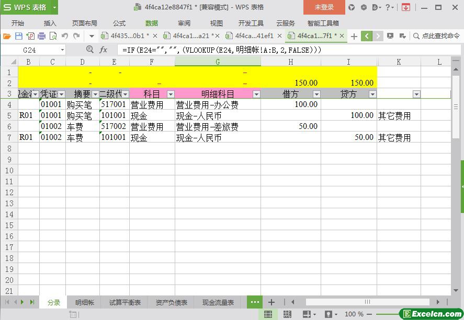Open the 科目 column filter dropdown

coord(170,94)
